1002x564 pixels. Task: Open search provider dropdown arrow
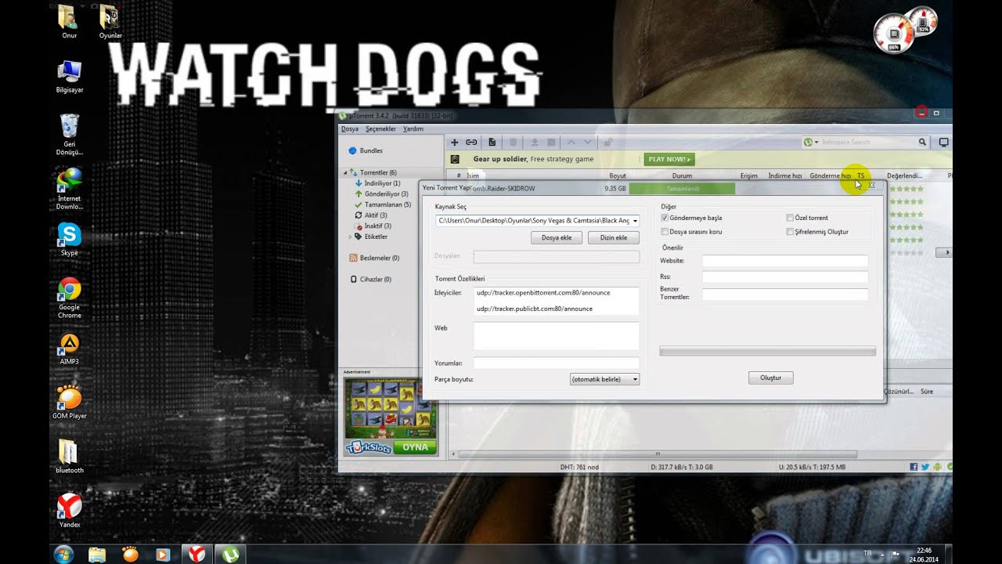(816, 142)
